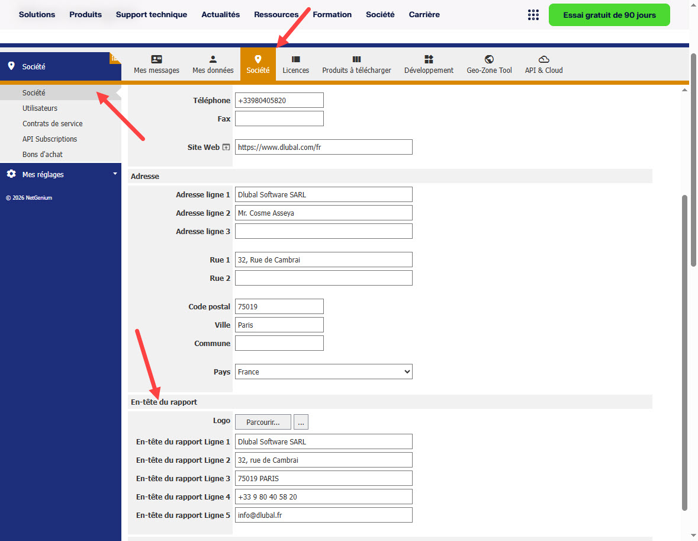Open the Actualités menu
The image size is (698, 541).
pyautogui.click(x=220, y=14)
